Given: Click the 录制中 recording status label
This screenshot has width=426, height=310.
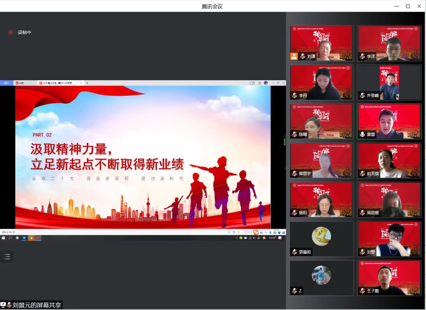Looking at the screenshot, I should (x=24, y=32).
